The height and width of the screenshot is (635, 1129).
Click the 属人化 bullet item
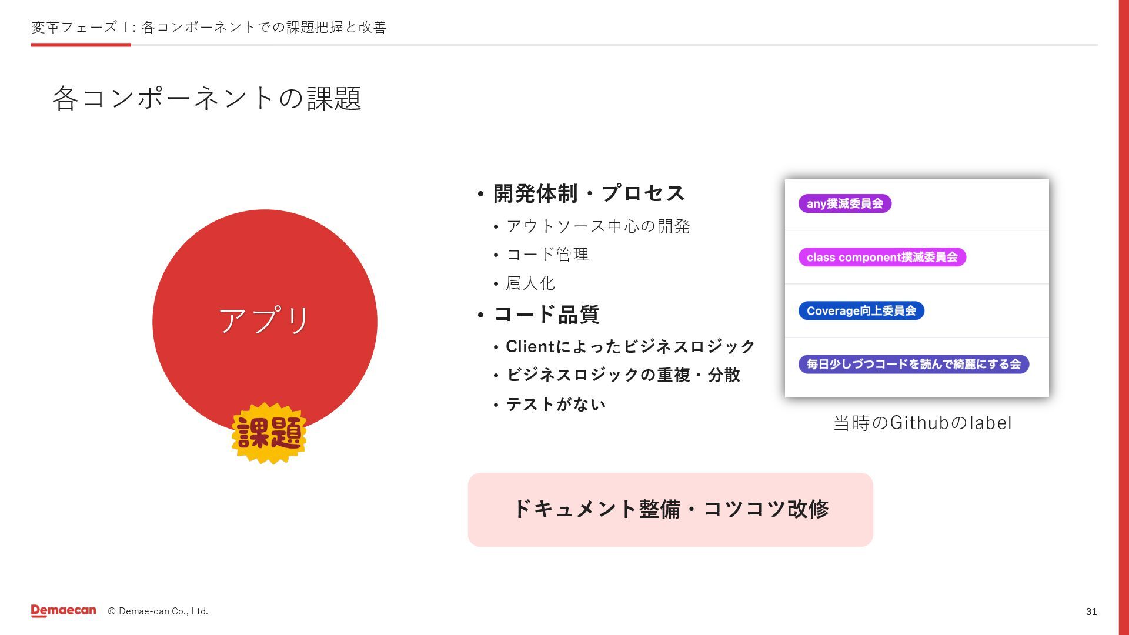[x=530, y=283]
